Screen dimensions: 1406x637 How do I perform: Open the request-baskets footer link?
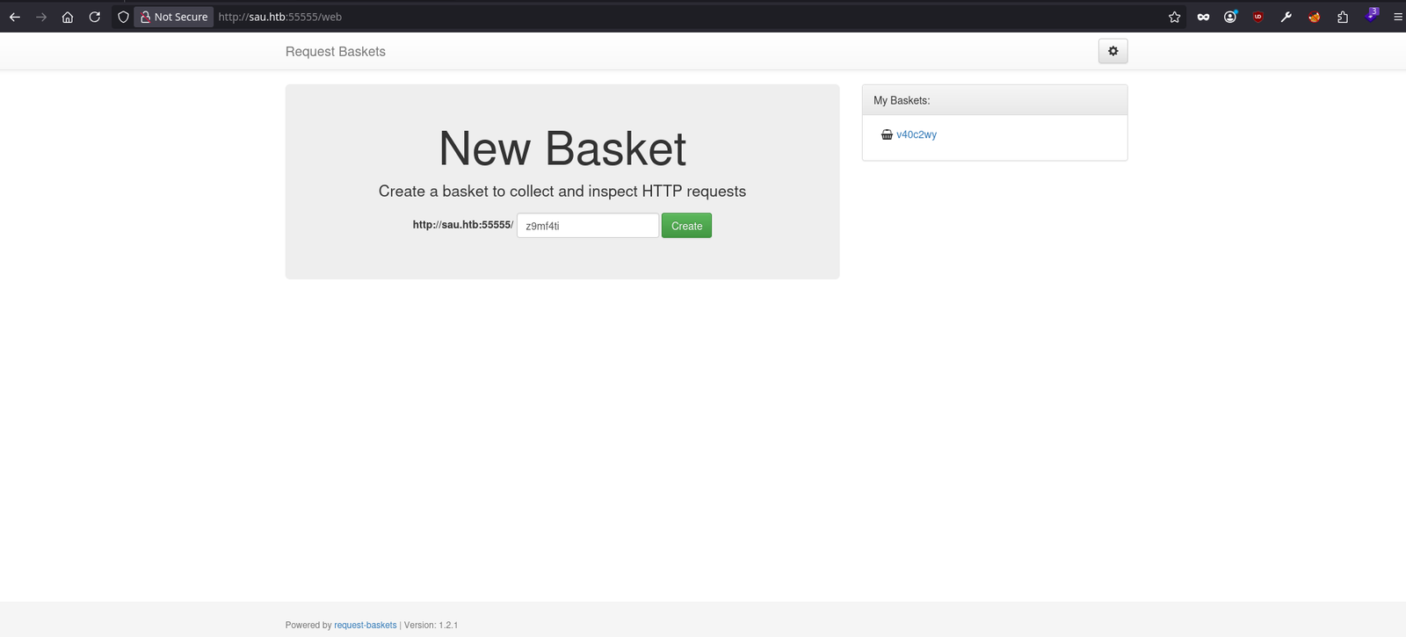366,626
